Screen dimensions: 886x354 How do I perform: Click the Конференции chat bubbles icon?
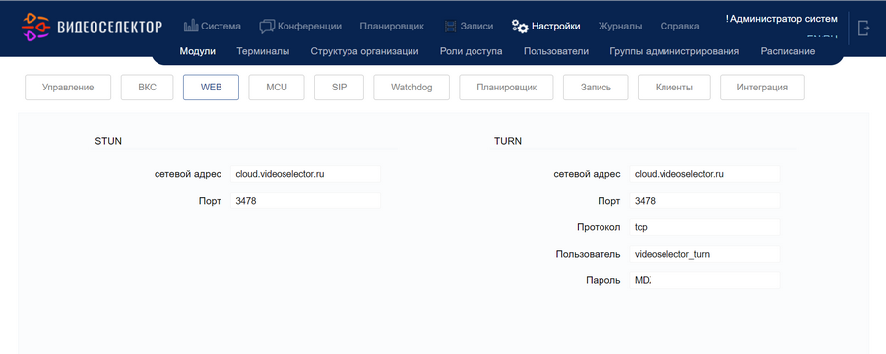coord(267,26)
